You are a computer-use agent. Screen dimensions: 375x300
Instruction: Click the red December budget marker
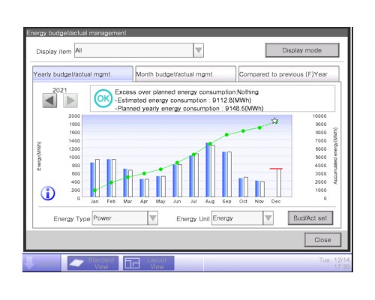pos(276,169)
